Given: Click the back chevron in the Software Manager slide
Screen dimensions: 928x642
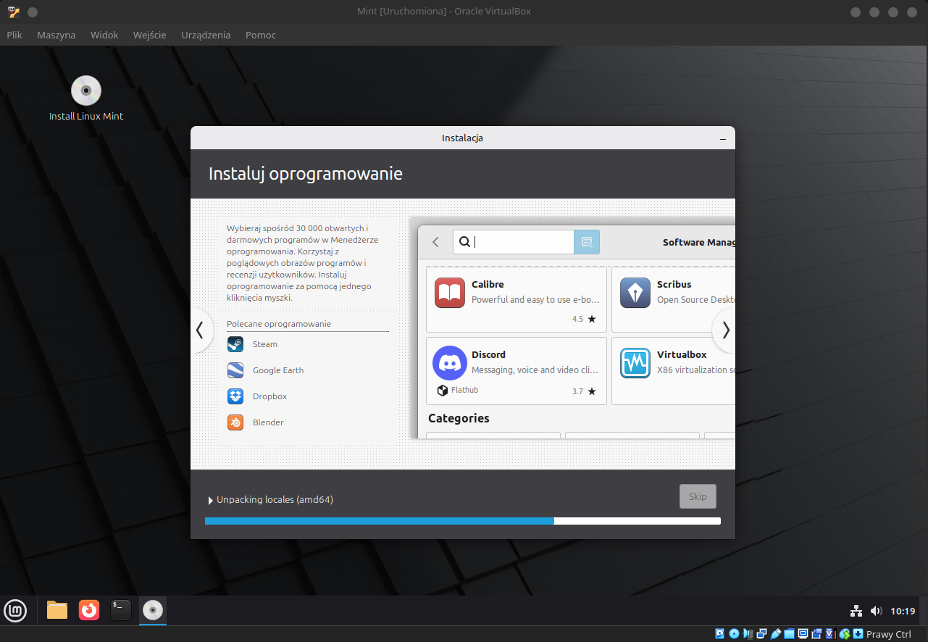Looking at the screenshot, I should click(x=435, y=242).
